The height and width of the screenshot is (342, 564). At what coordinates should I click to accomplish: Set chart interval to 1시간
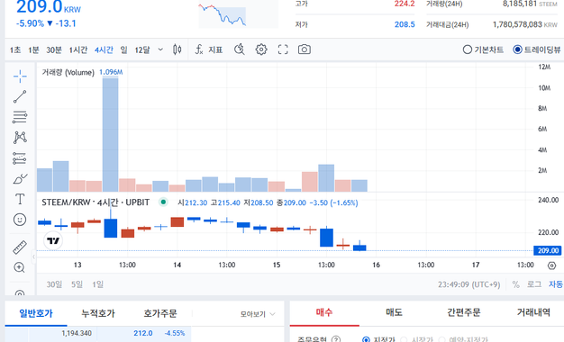78,49
